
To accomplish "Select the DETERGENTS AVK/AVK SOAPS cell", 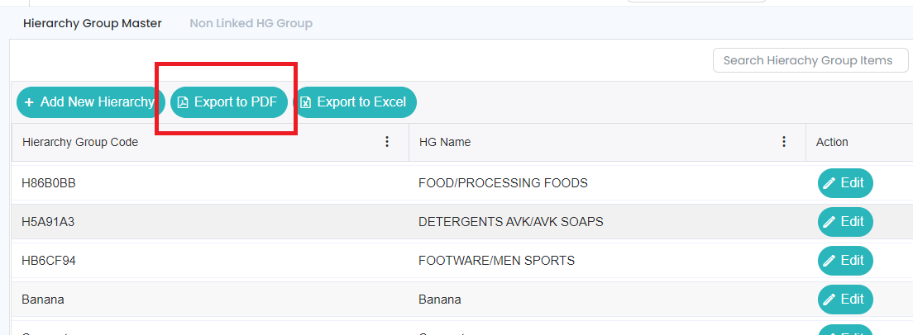I will (x=511, y=222).
